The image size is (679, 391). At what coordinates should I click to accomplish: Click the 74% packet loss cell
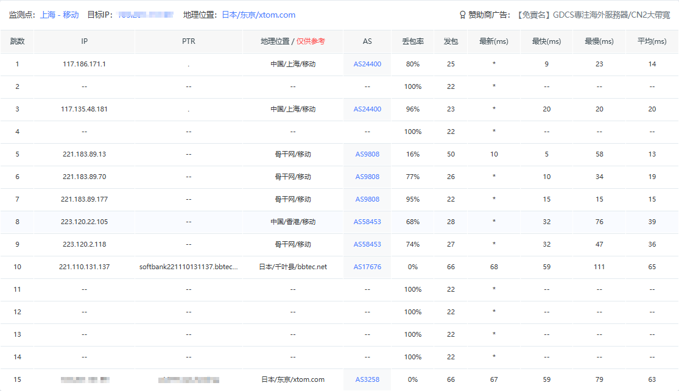(413, 244)
